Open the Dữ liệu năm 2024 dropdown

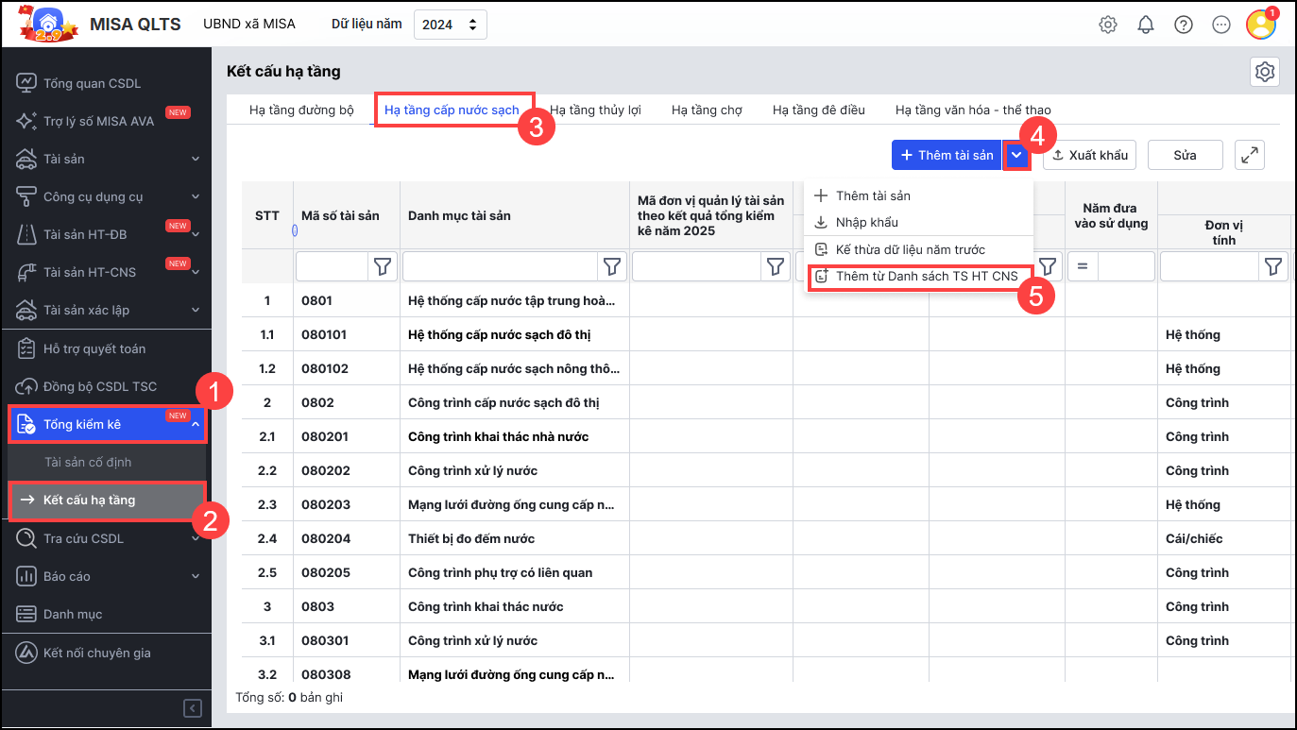pos(451,25)
